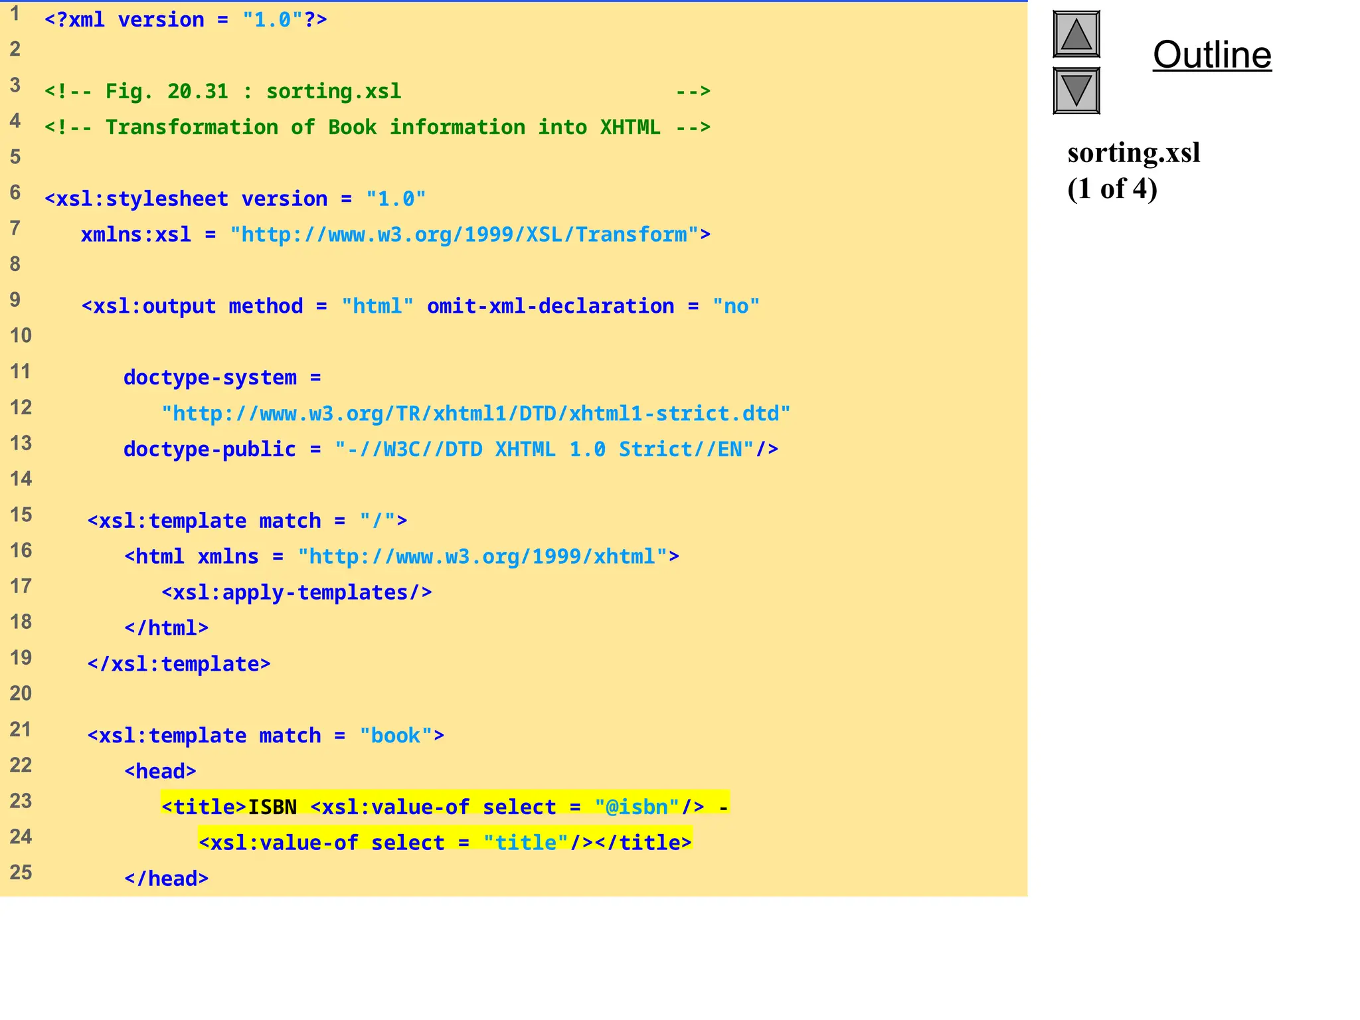Viewport: 1360px width, 1020px height.
Task: Open the Outline link
Action: [x=1212, y=54]
